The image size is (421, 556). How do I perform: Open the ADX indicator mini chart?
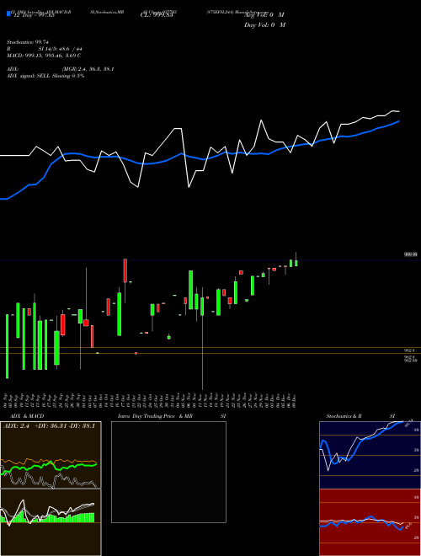(x=51, y=455)
